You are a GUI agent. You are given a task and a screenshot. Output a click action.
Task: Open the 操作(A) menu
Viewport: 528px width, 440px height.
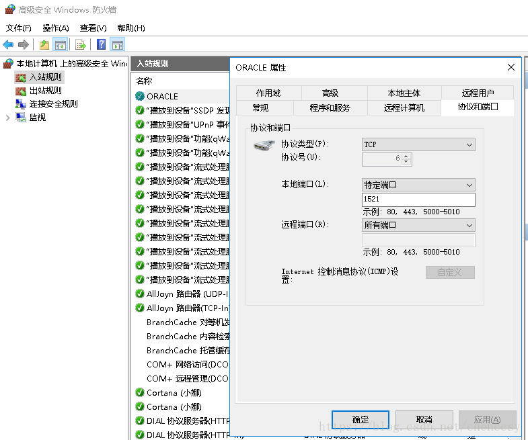pyautogui.click(x=56, y=28)
